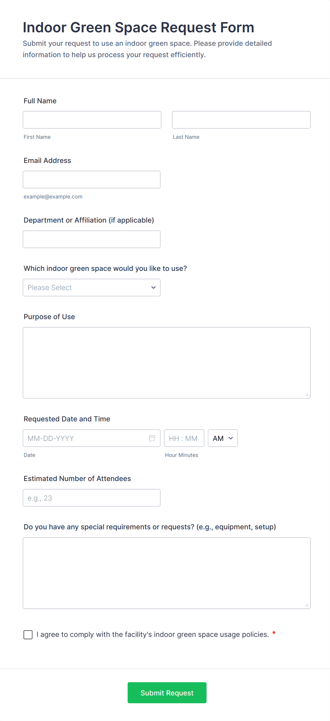This screenshot has width=330, height=721.
Task: Click the HH : MM time field
Action: click(184, 438)
